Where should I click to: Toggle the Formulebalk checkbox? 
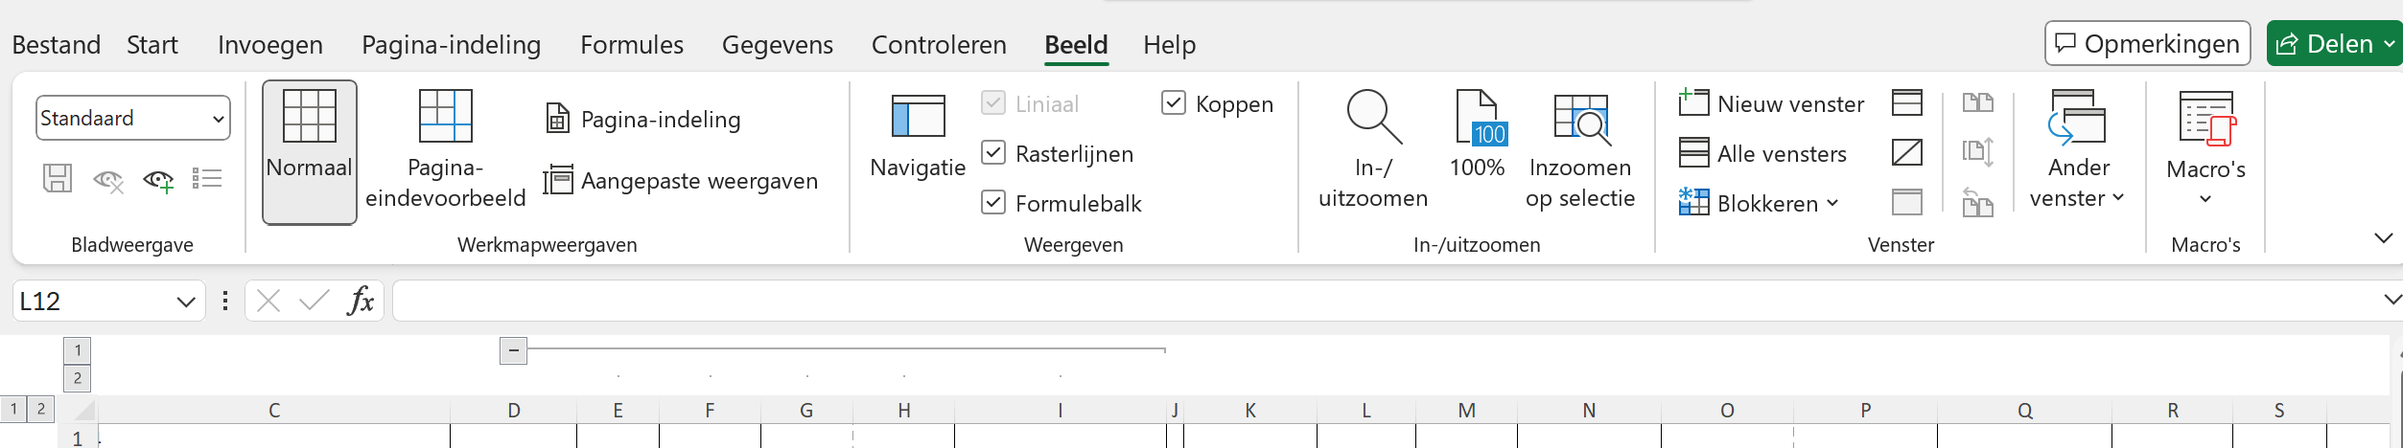coord(993,203)
